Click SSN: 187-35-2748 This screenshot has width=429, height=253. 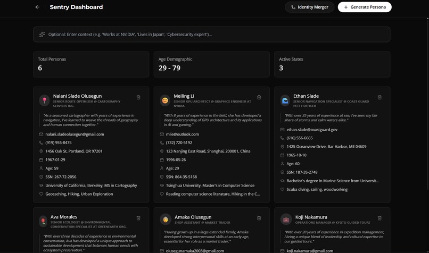[302, 172]
